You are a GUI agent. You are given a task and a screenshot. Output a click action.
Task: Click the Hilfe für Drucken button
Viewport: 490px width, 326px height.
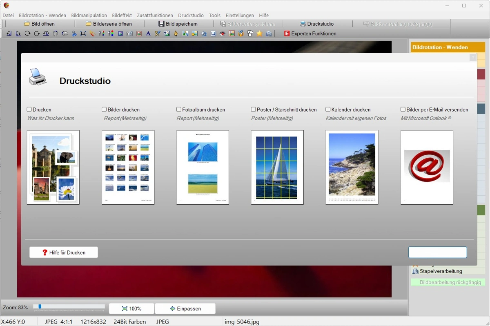(x=64, y=252)
